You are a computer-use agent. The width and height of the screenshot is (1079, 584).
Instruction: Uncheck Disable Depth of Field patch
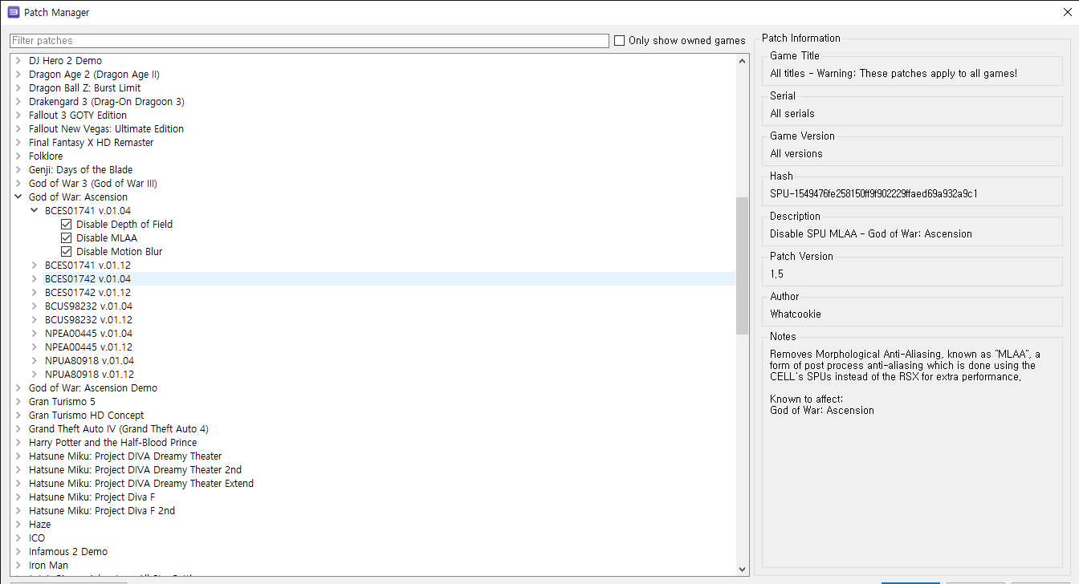(67, 225)
